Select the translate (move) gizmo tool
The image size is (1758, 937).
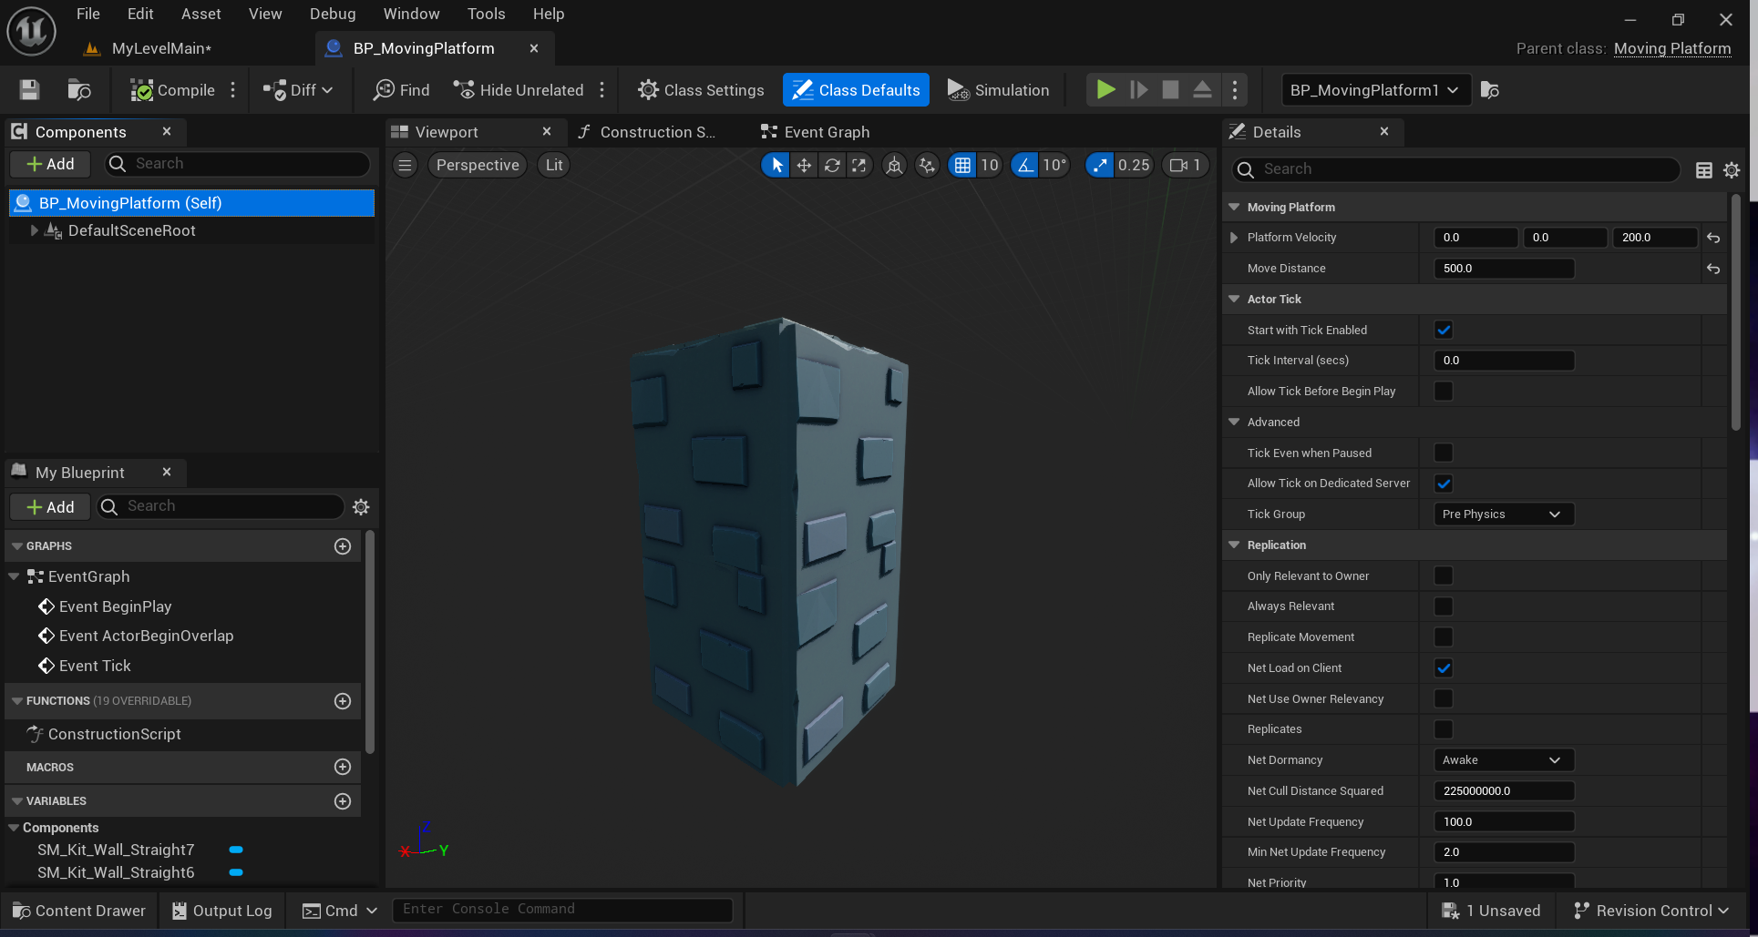pos(804,165)
